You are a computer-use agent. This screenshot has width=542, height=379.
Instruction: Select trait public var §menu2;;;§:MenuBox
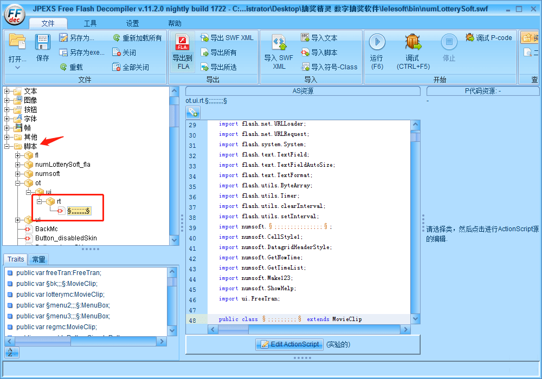pos(63,305)
